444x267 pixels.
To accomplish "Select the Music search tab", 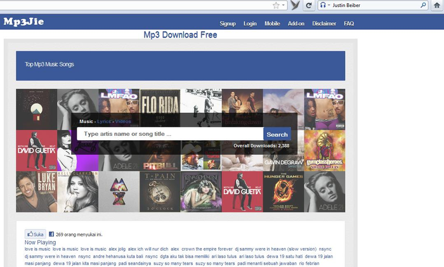I will click(86, 122).
